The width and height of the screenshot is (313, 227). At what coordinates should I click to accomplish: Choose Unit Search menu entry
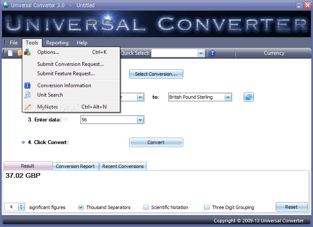(71, 95)
